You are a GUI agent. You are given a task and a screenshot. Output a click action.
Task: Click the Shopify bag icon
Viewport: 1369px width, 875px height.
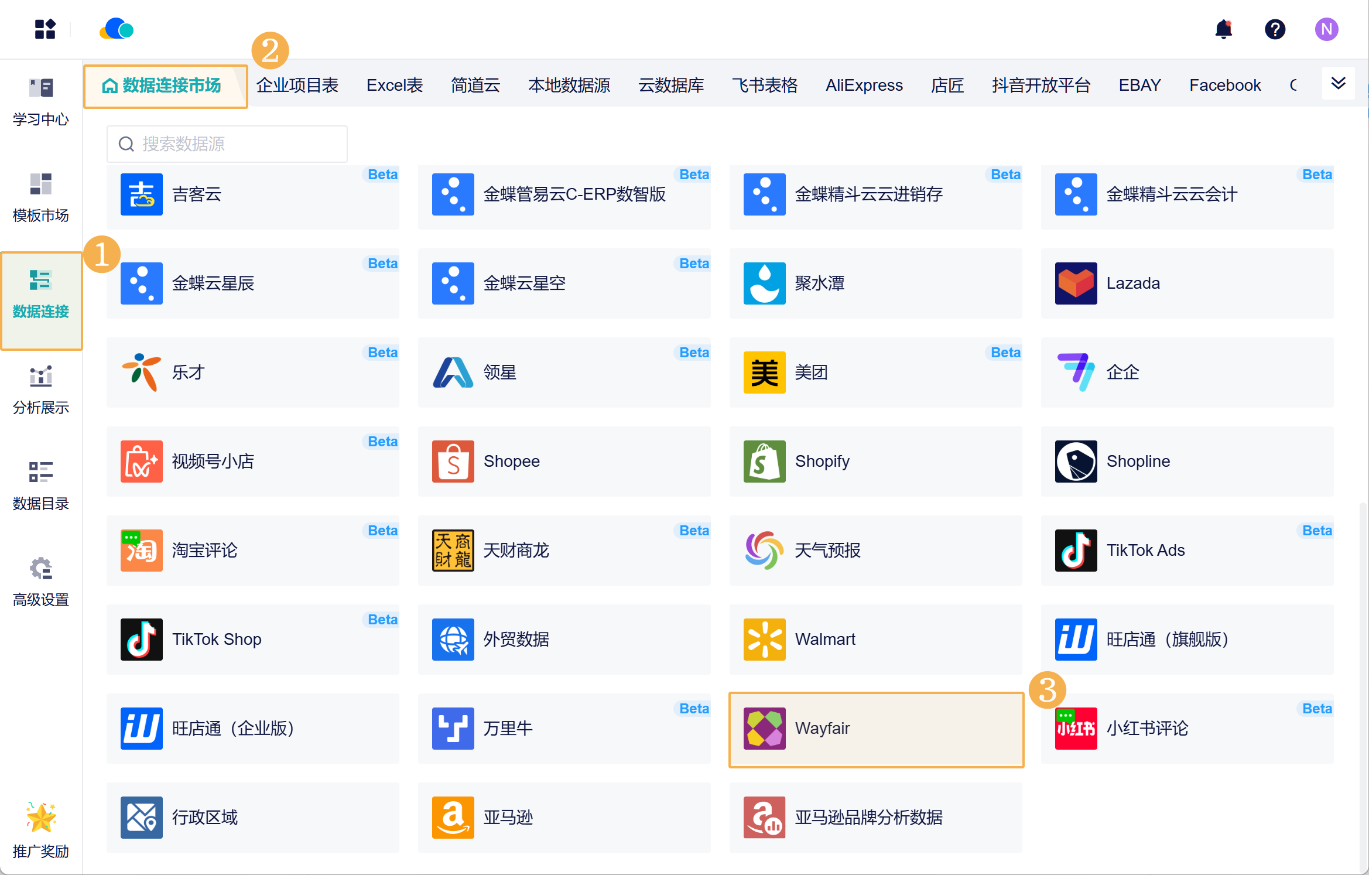point(764,462)
